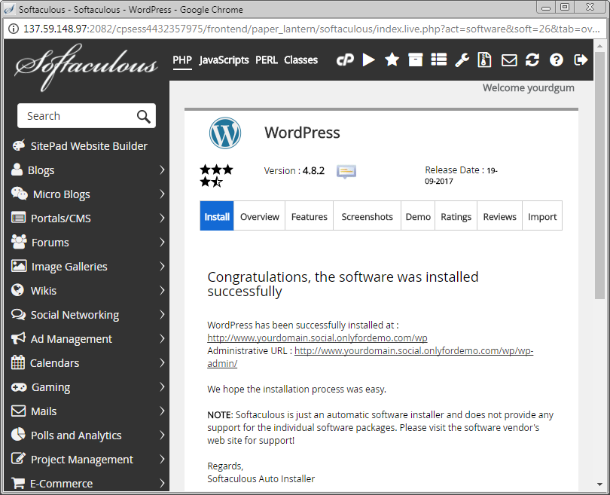Switch to the Import tab

click(x=542, y=216)
